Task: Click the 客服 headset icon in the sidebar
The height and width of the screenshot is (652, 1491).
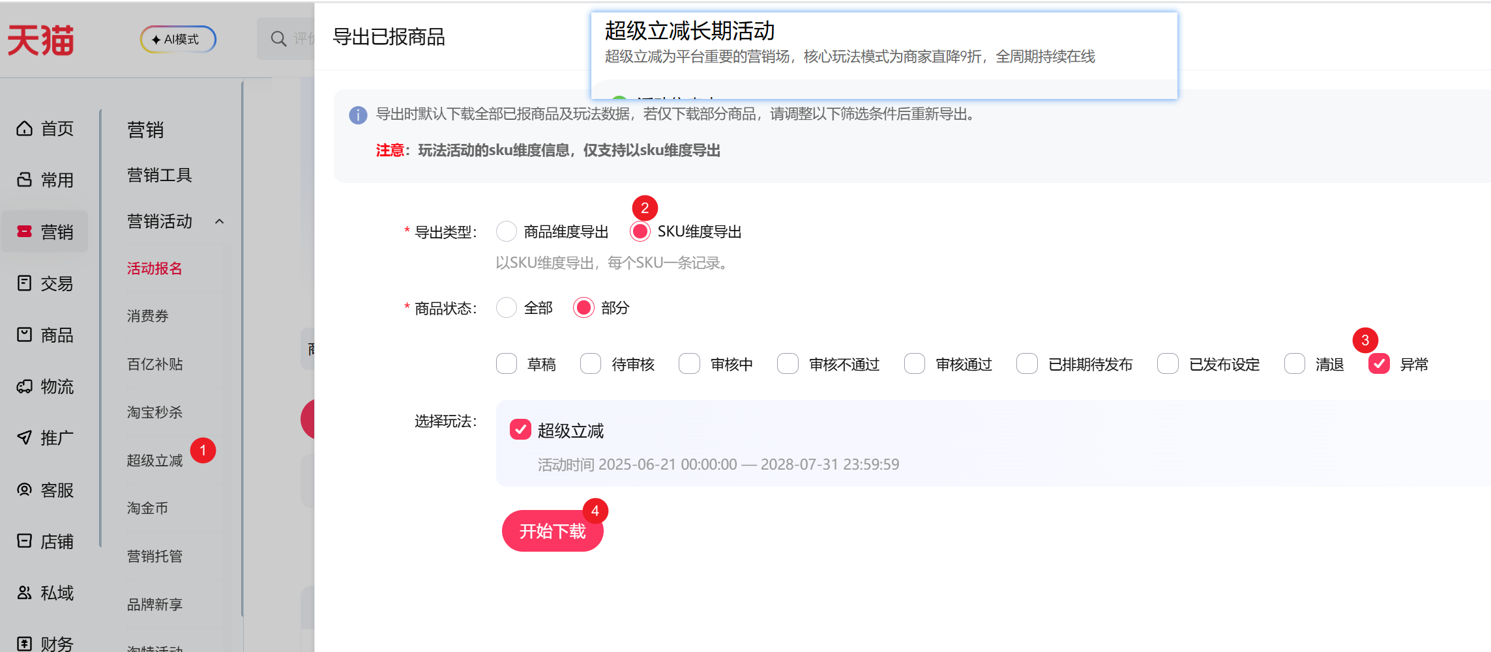Action: (x=25, y=489)
